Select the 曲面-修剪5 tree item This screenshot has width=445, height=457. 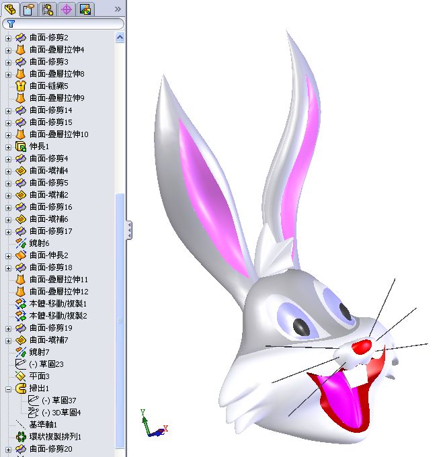point(49,183)
